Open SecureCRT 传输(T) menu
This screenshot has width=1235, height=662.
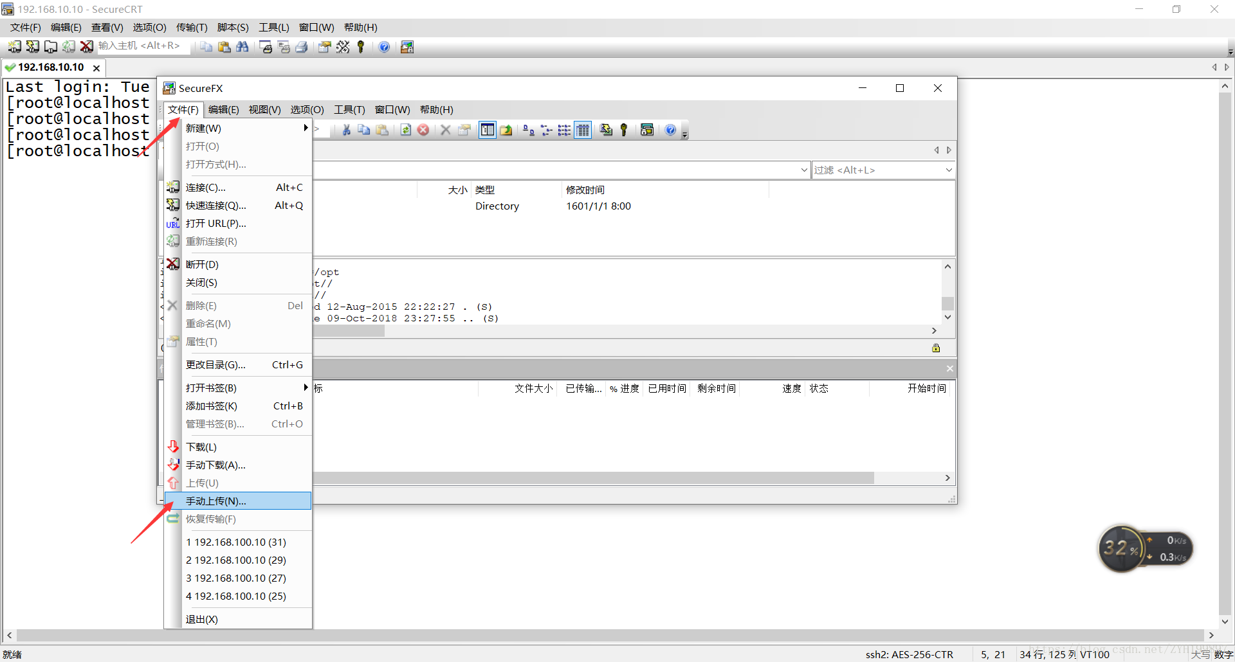pyautogui.click(x=192, y=27)
